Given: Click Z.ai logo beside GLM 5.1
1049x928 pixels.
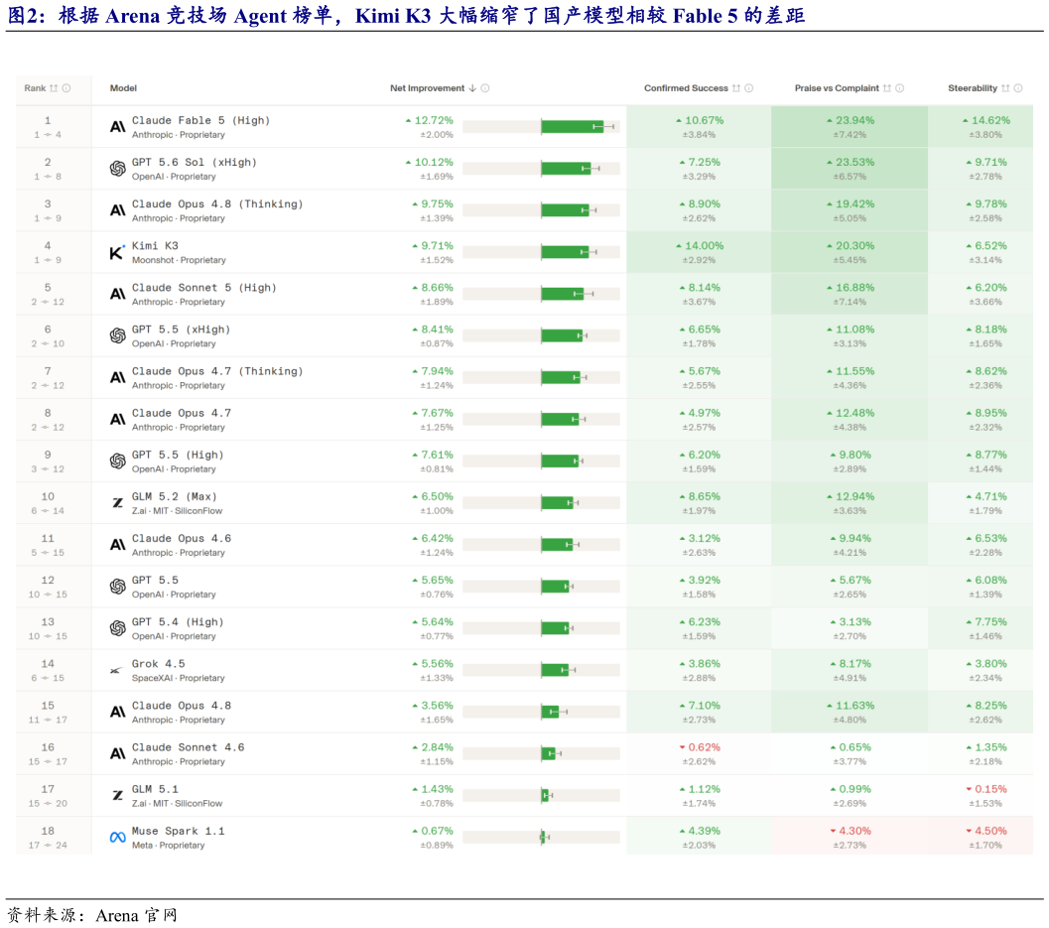Looking at the screenshot, I should click(118, 796).
